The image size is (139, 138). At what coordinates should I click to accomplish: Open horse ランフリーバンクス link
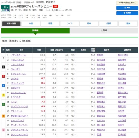(x=19, y=135)
